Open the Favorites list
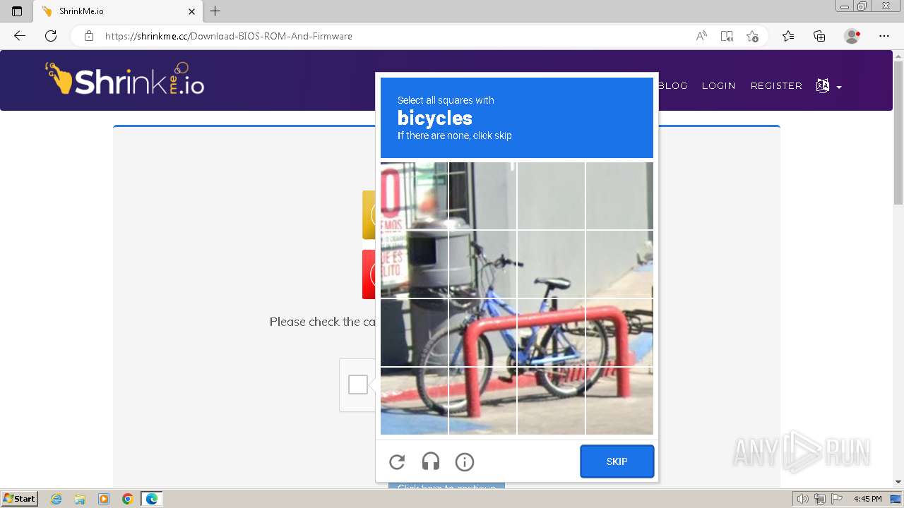This screenshot has width=904, height=508. [788, 36]
